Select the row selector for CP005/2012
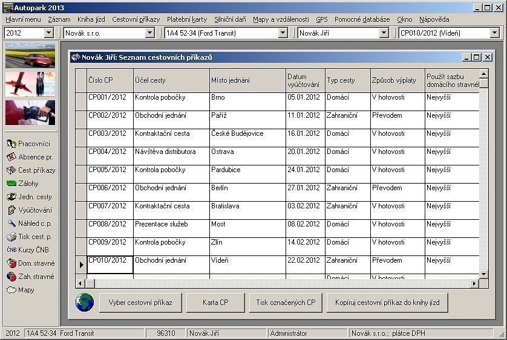507x340 pixels. click(x=81, y=174)
